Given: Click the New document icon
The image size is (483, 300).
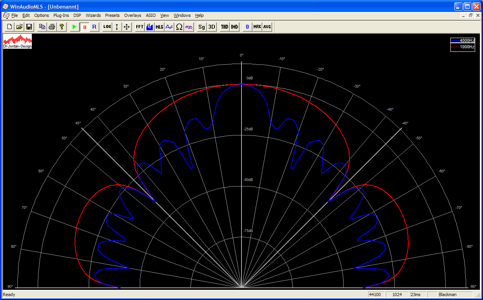Looking at the screenshot, I should pyautogui.click(x=9, y=27).
